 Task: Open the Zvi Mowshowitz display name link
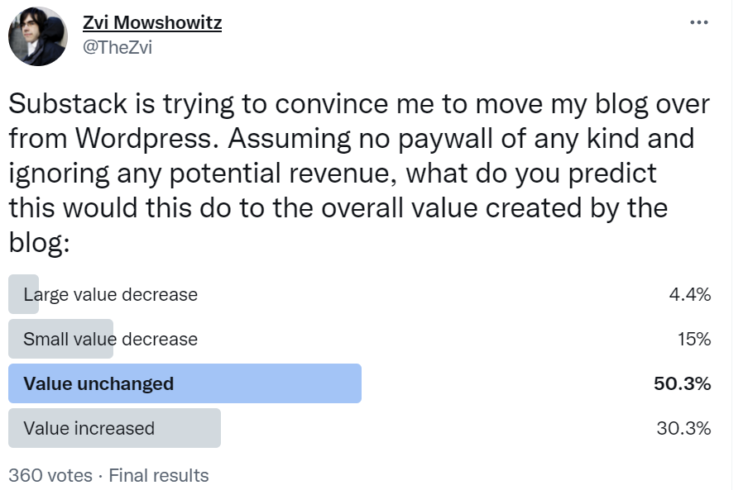(x=152, y=22)
